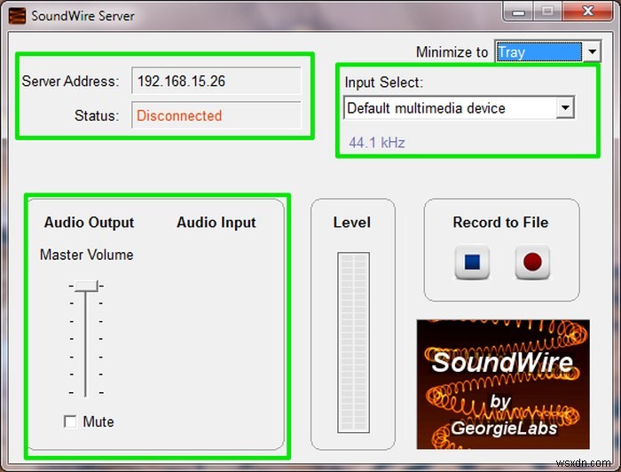Click the SoundWire by GeorgieLabs logo image

coord(503,384)
